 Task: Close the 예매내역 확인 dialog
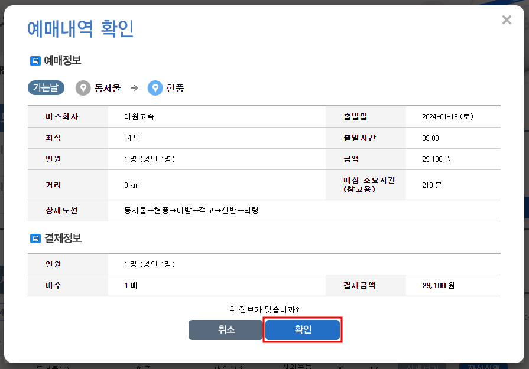(507, 19)
